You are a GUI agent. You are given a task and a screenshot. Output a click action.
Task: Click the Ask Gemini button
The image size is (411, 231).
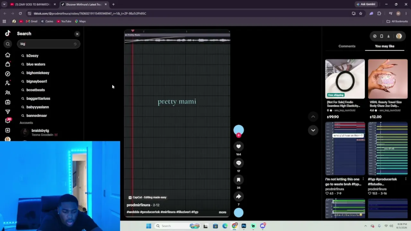point(365,4)
